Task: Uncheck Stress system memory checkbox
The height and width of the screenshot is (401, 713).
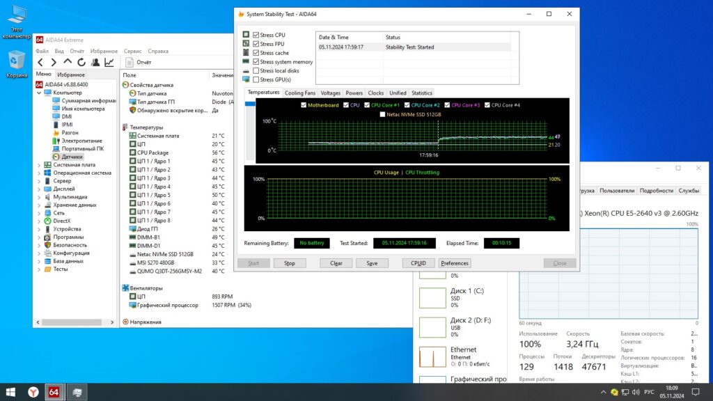Action: pos(256,62)
